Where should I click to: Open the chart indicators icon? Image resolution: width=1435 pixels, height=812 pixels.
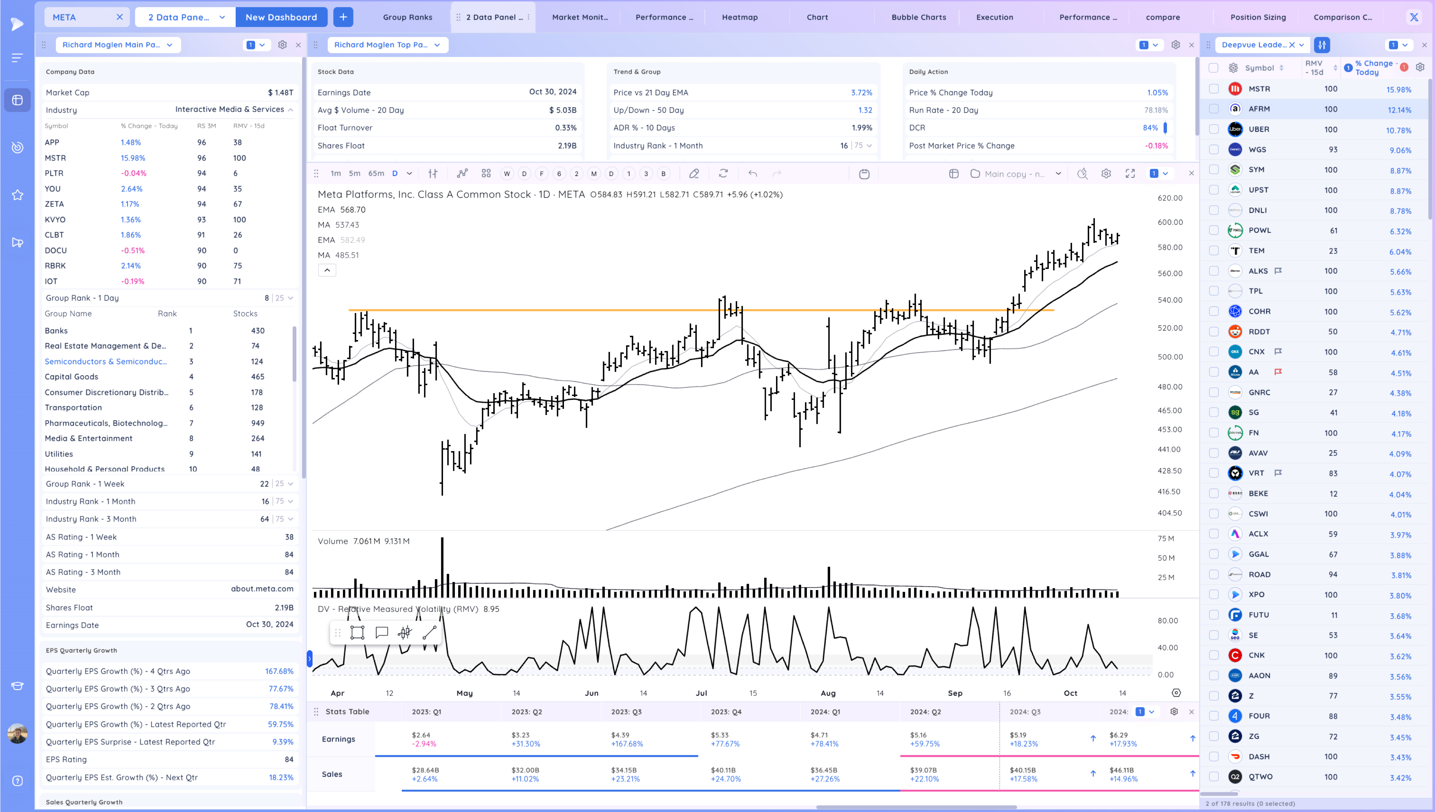[462, 174]
